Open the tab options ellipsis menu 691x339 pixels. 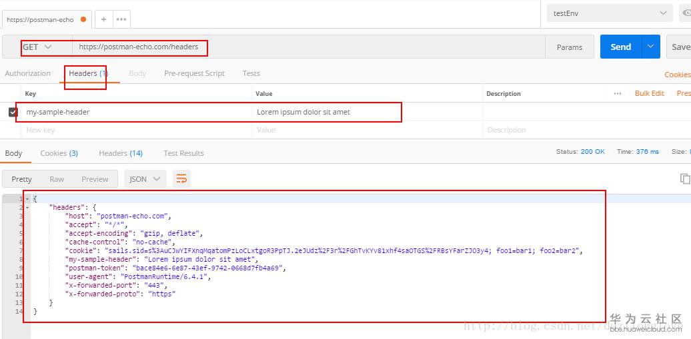click(x=121, y=19)
